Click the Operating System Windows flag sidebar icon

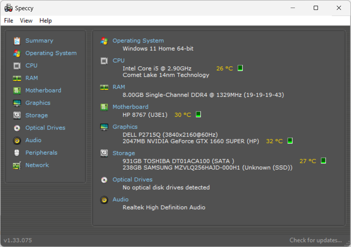(17, 53)
